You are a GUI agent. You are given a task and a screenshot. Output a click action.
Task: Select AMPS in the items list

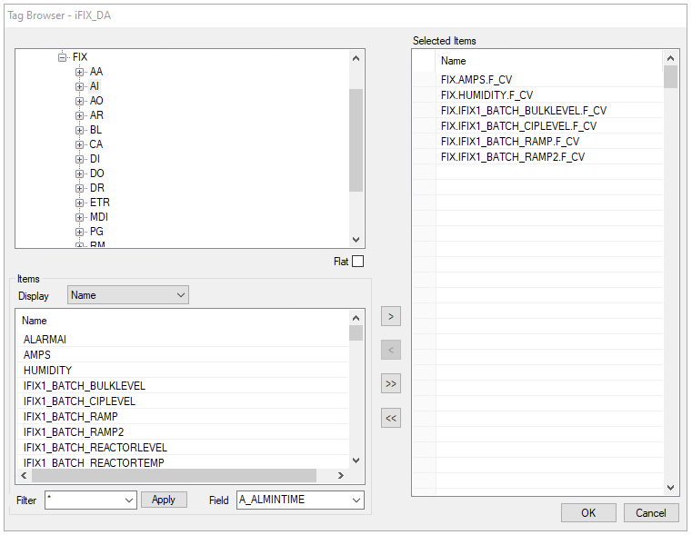(183, 355)
